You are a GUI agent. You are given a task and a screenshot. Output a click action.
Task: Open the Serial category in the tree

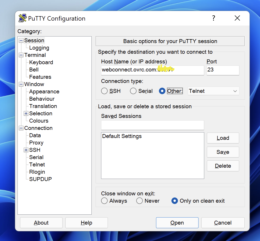click(x=36, y=157)
